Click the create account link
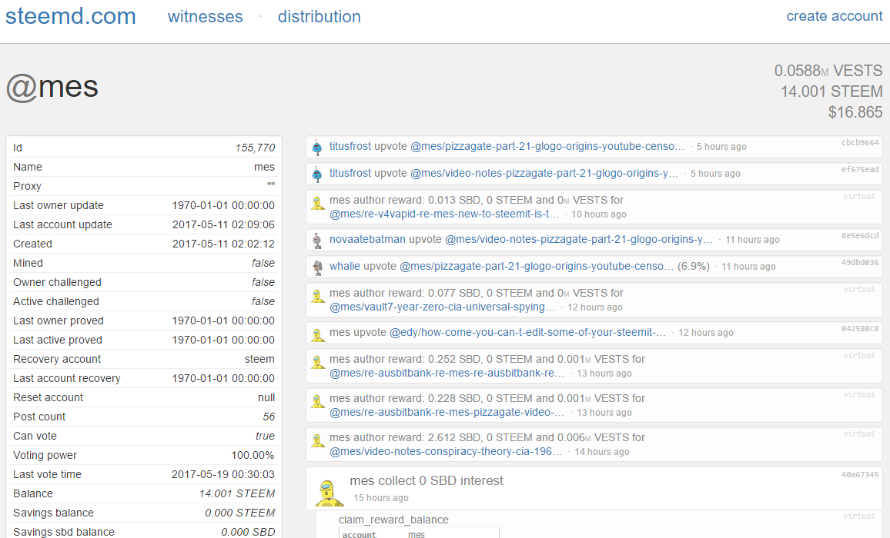Viewport: 890px width, 538px height. coord(835,16)
